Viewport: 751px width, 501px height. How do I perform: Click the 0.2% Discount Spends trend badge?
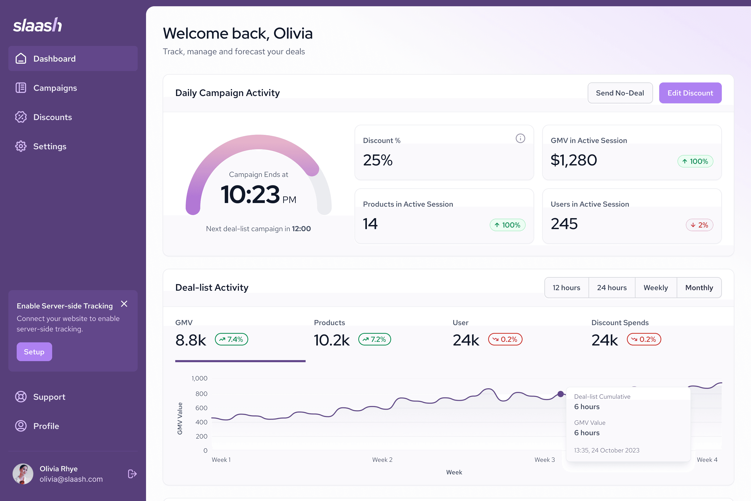coord(644,339)
